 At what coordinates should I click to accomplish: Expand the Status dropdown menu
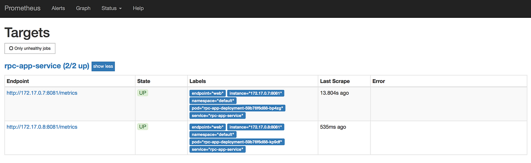tap(112, 8)
